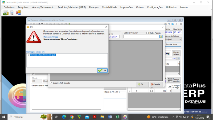Toggle Desativa Multi Seleção checkbox

51,83
